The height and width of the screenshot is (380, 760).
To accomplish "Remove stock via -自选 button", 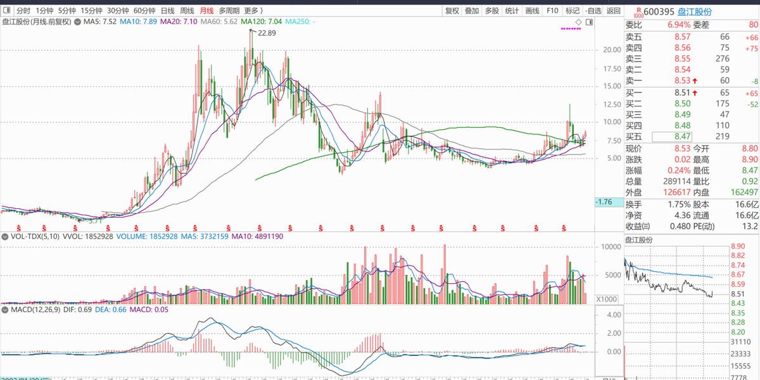I will pyautogui.click(x=593, y=11).
